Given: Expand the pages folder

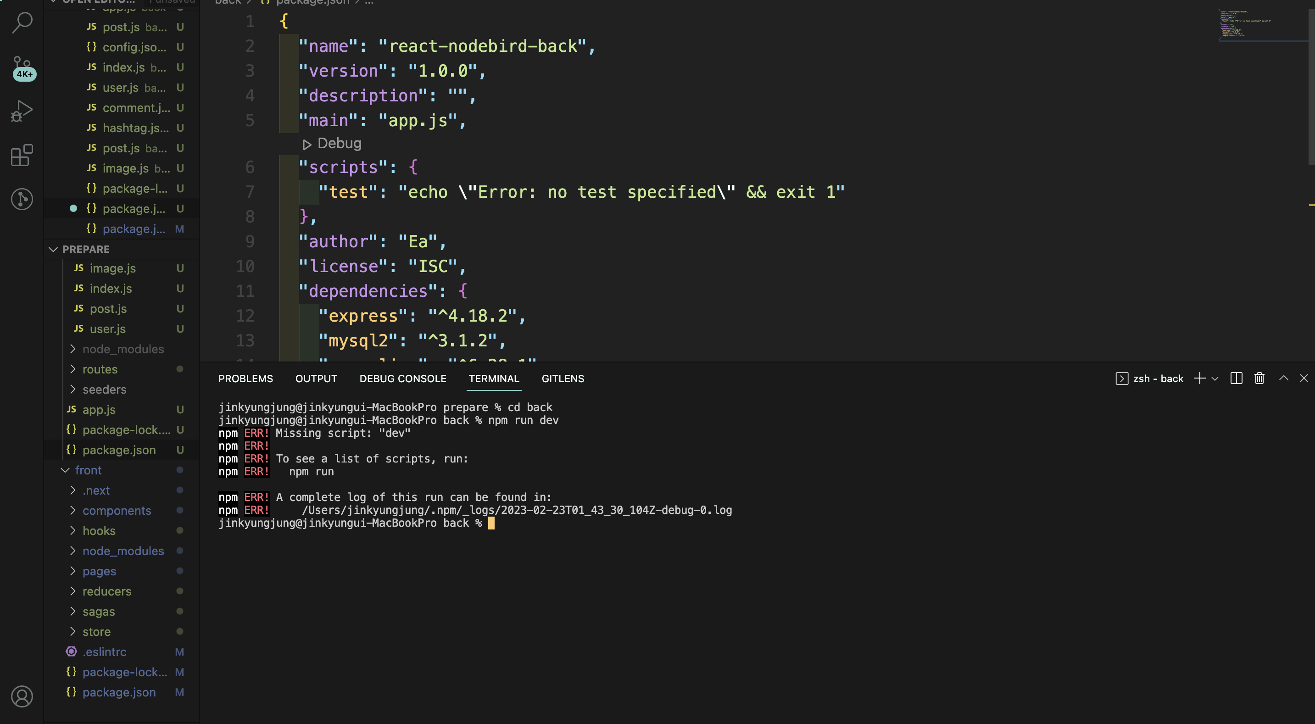Looking at the screenshot, I should click(x=122, y=571).
